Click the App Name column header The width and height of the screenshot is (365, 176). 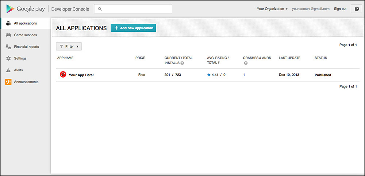click(65, 58)
